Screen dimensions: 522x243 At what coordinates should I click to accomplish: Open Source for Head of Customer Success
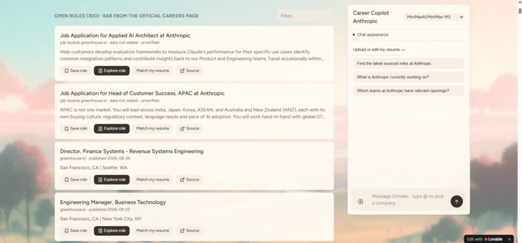(x=189, y=128)
